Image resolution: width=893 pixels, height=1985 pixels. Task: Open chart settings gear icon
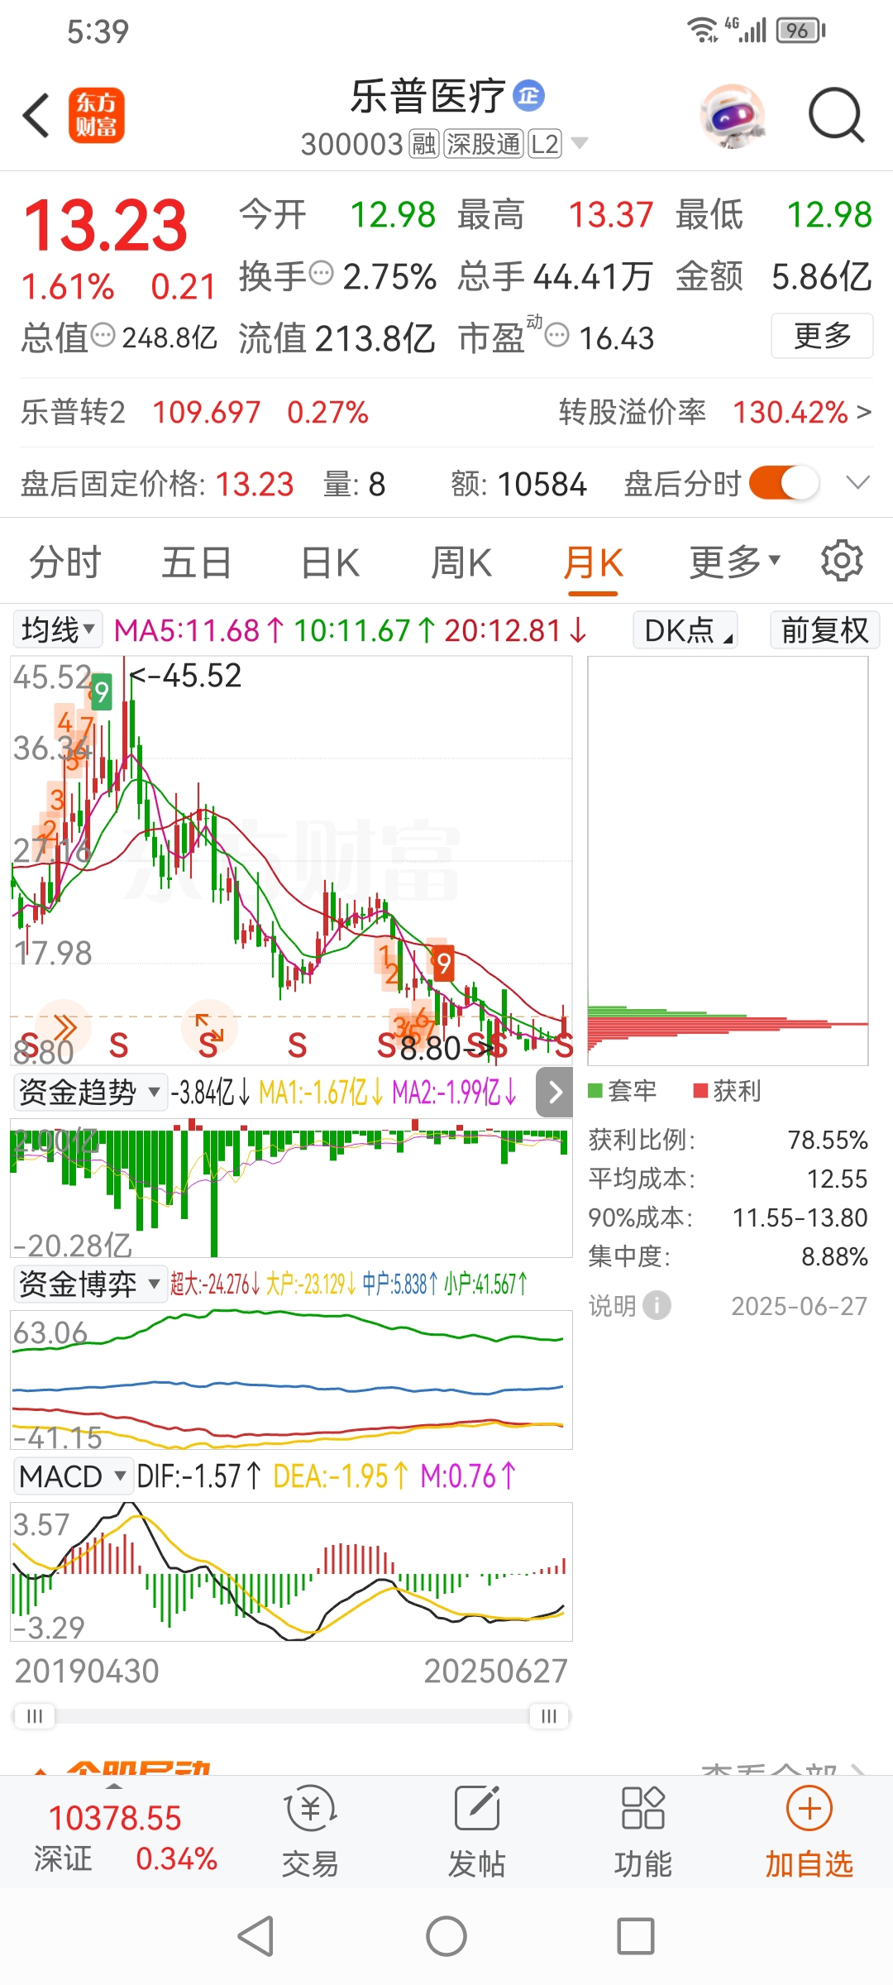pos(842,562)
